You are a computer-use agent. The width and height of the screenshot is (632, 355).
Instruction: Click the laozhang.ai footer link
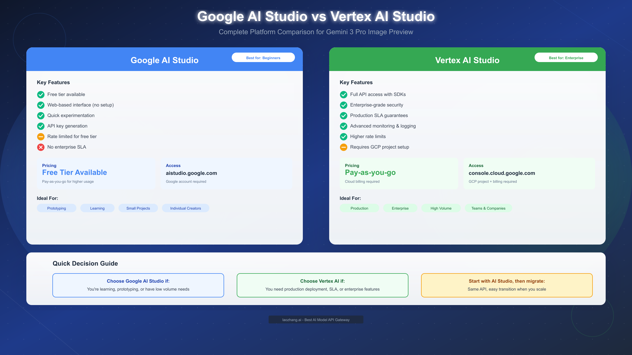click(x=316, y=319)
